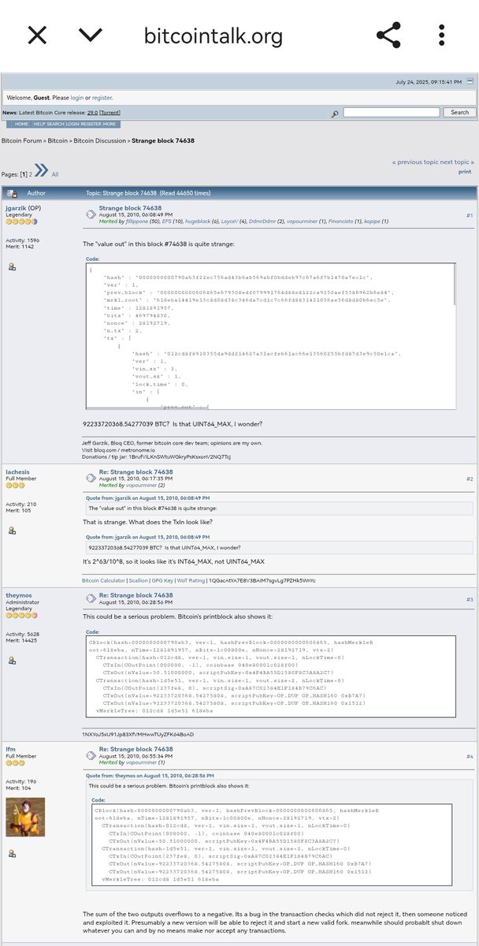Click the login link in welcome message
Image resolution: width=479 pixels, height=946 pixels.
77,98
